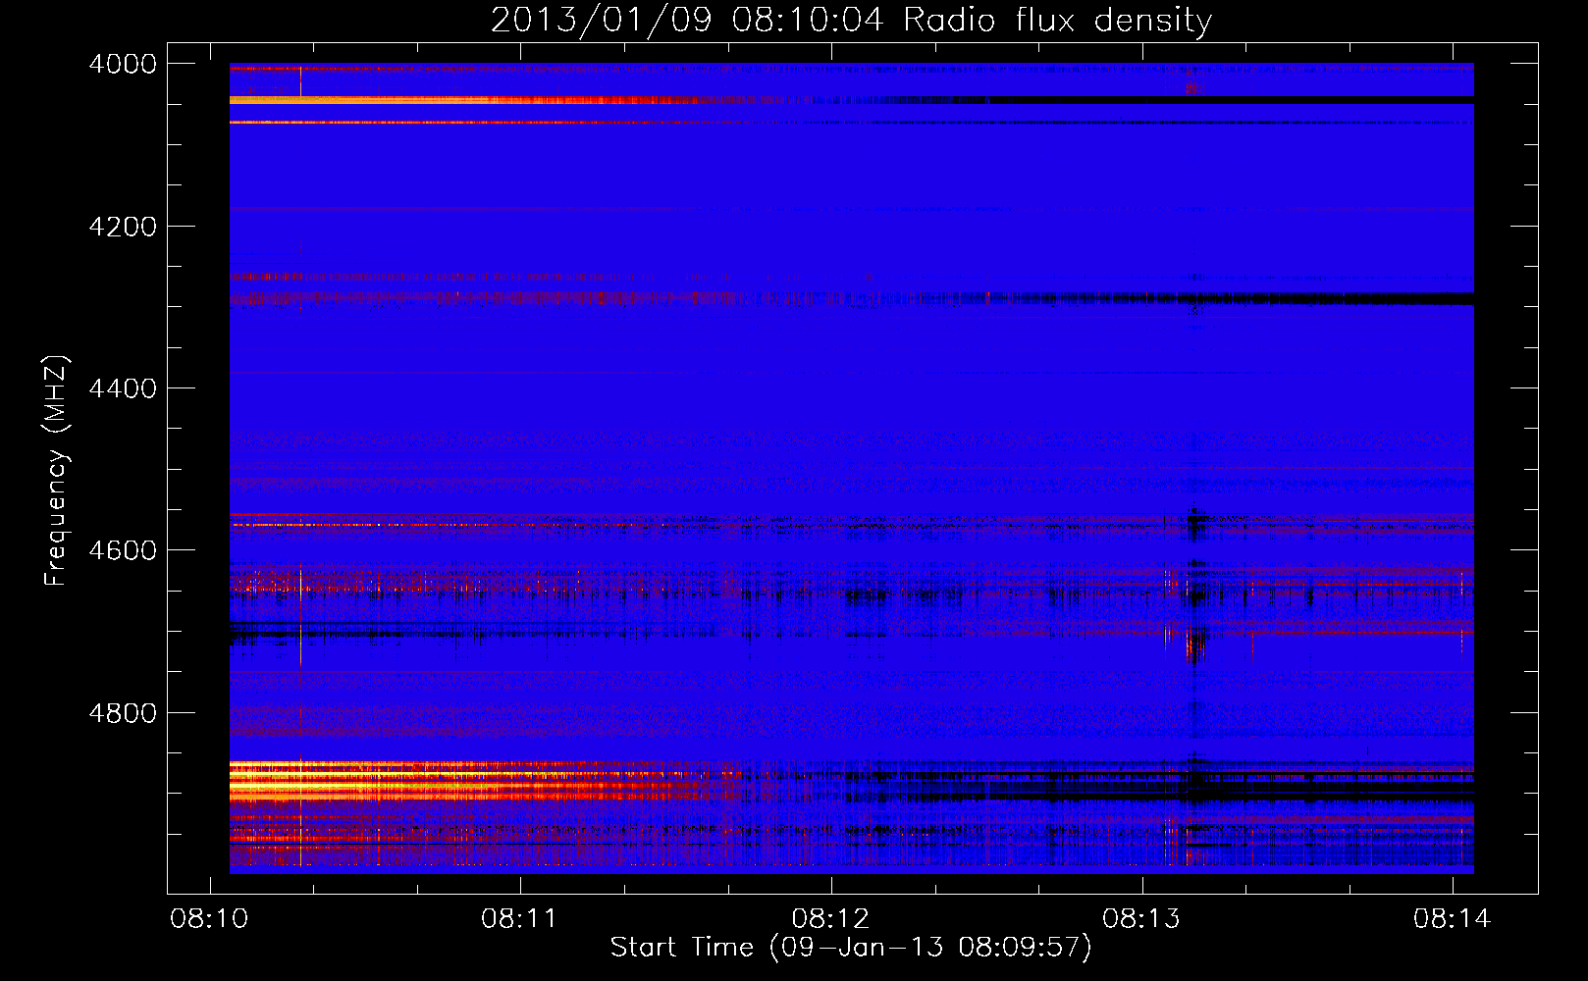Click the 'Frequency (MHZ)' axis label
This screenshot has width=1588, height=981.
[x=57, y=471]
